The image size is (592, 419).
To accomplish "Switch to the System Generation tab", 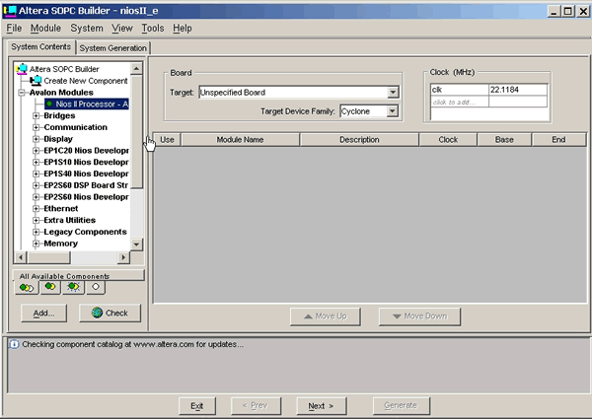I will point(113,48).
